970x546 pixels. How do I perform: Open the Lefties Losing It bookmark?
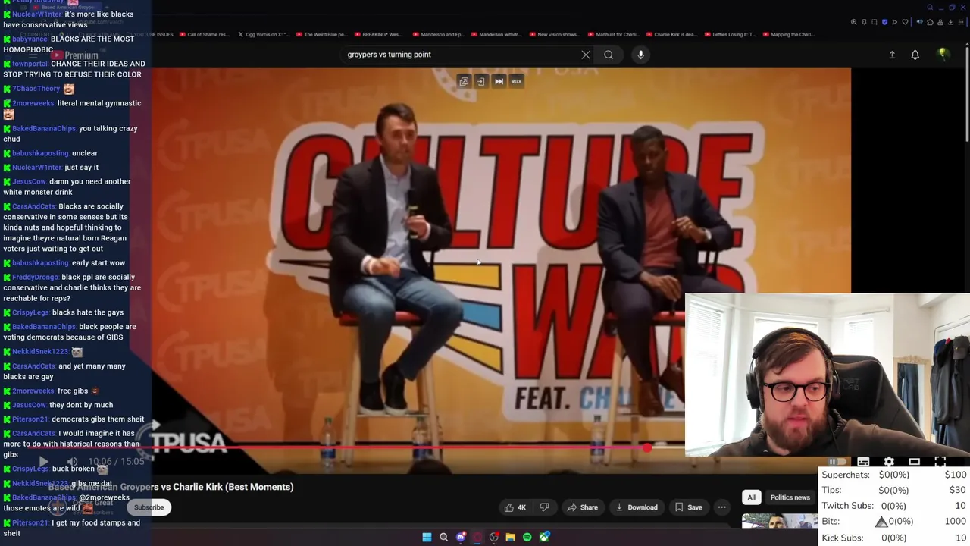[730, 34]
